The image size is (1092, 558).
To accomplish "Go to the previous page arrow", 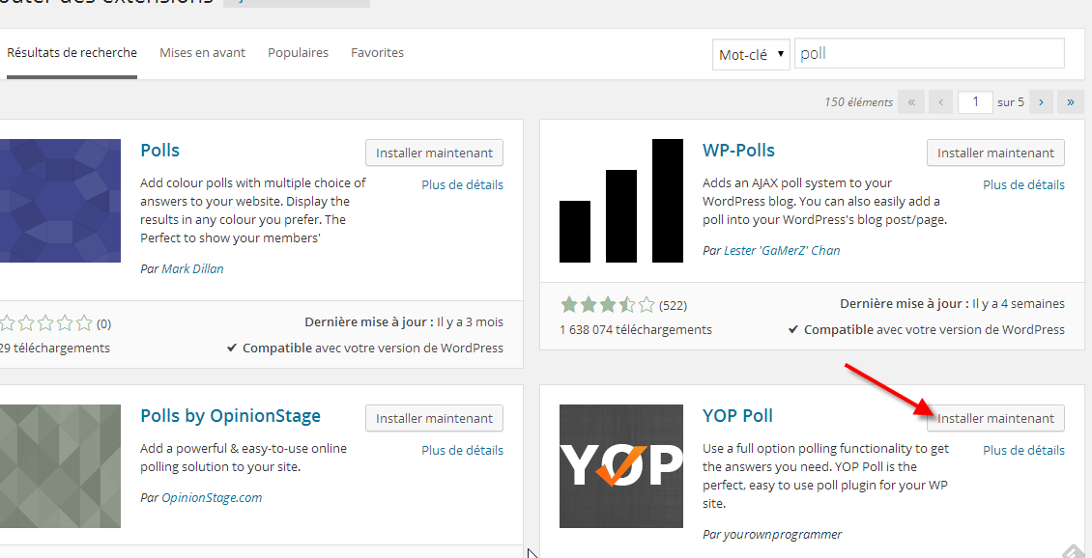I will coord(941,101).
